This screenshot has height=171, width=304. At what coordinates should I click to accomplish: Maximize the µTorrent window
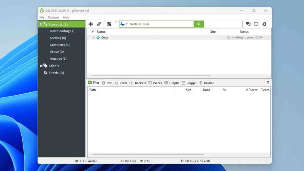[x=254, y=10]
